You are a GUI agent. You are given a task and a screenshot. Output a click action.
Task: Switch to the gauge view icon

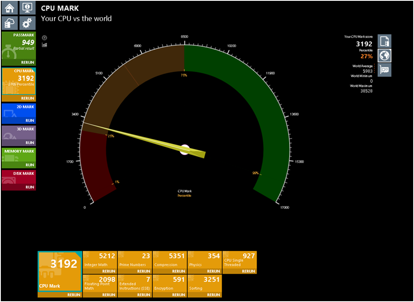point(45,37)
